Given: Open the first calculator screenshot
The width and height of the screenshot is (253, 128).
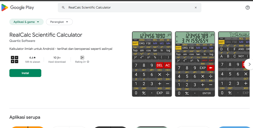Looking at the screenshot, I should point(152,64).
